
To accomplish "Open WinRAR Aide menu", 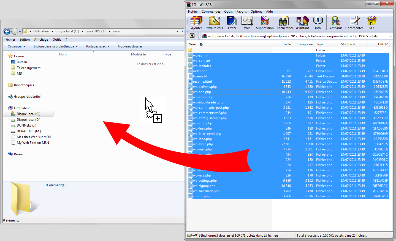I will point(269,12).
